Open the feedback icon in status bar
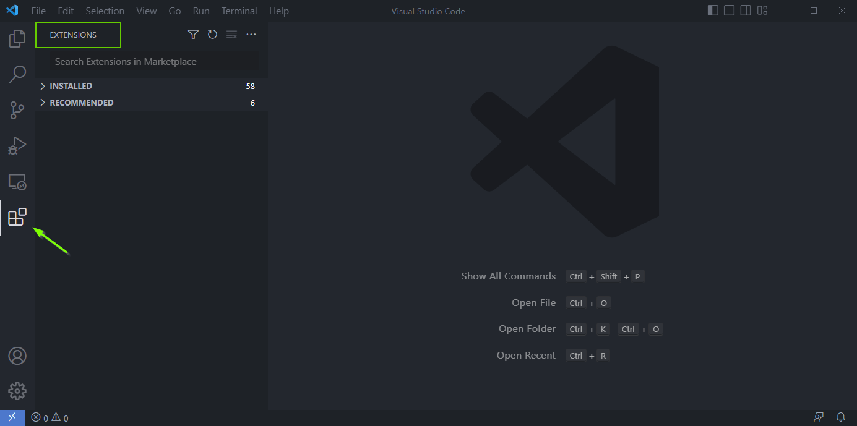The width and height of the screenshot is (857, 426). coord(819,417)
